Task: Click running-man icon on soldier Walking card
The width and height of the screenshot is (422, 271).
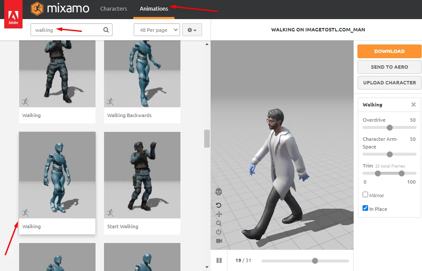Action: pos(25,102)
